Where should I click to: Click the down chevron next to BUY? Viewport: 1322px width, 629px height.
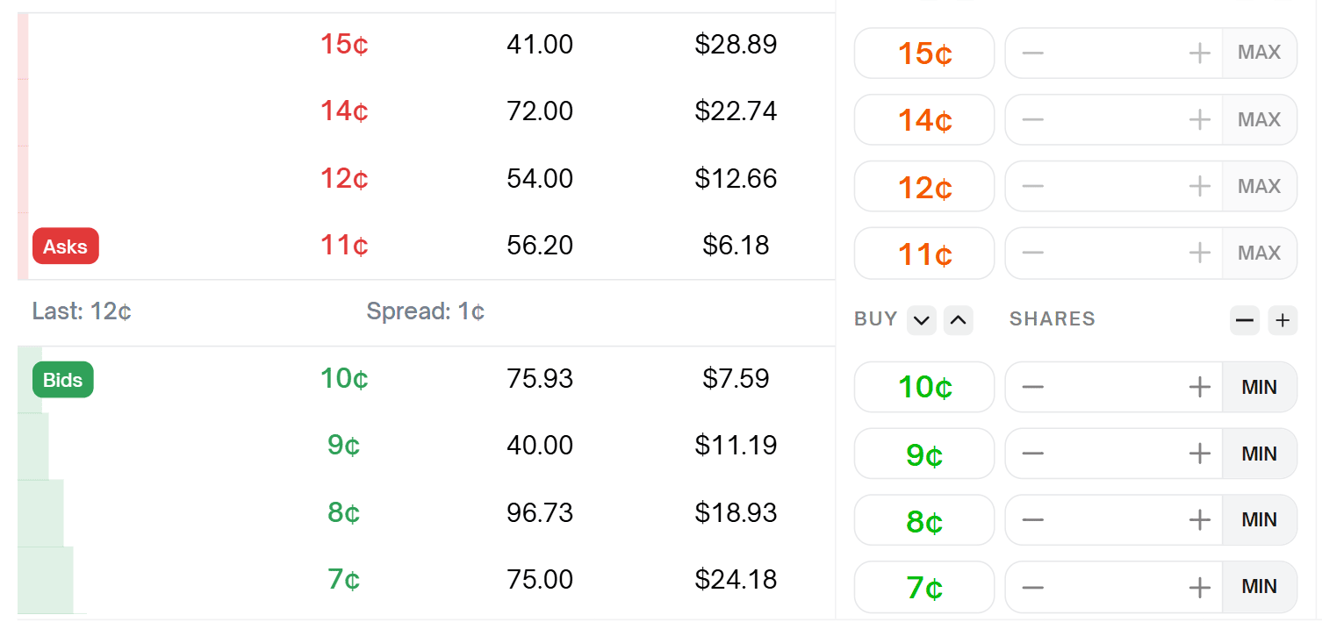click(921, 320)
